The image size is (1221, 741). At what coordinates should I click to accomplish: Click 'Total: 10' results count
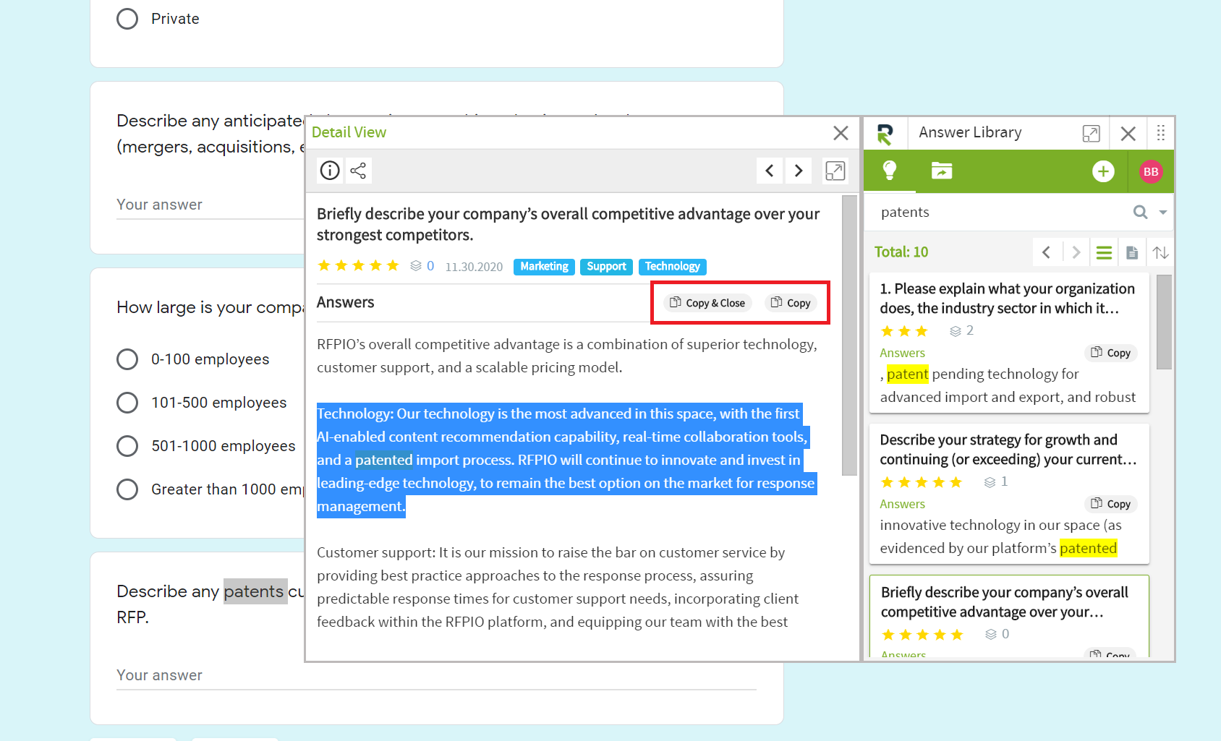point(901,252)
